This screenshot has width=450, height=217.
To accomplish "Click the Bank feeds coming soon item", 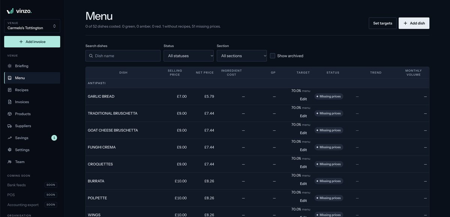I will [32, 185].
